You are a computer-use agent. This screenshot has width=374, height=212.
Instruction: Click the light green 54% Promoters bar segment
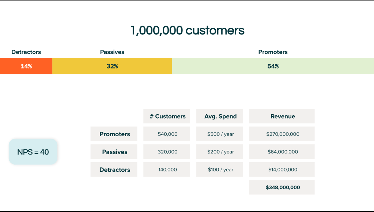tap(273, 66)
